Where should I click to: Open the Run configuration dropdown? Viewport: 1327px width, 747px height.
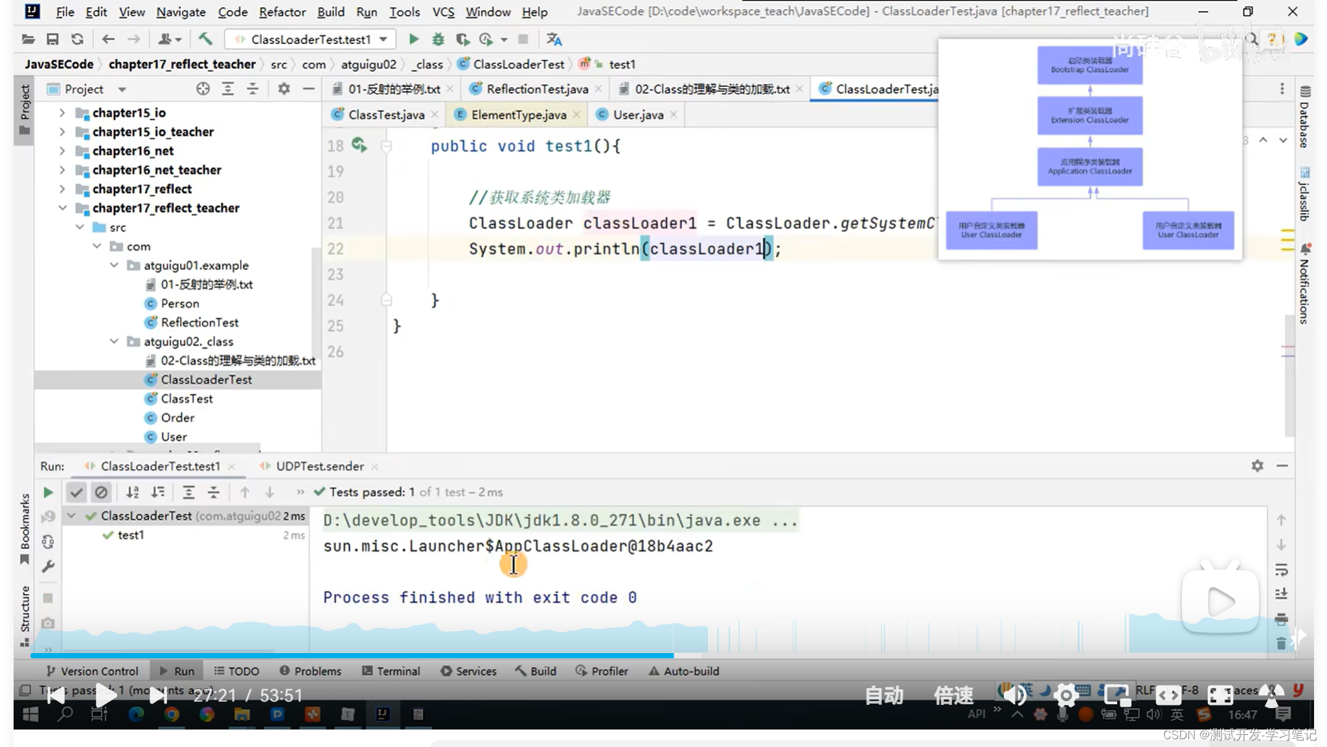[311, 40]
